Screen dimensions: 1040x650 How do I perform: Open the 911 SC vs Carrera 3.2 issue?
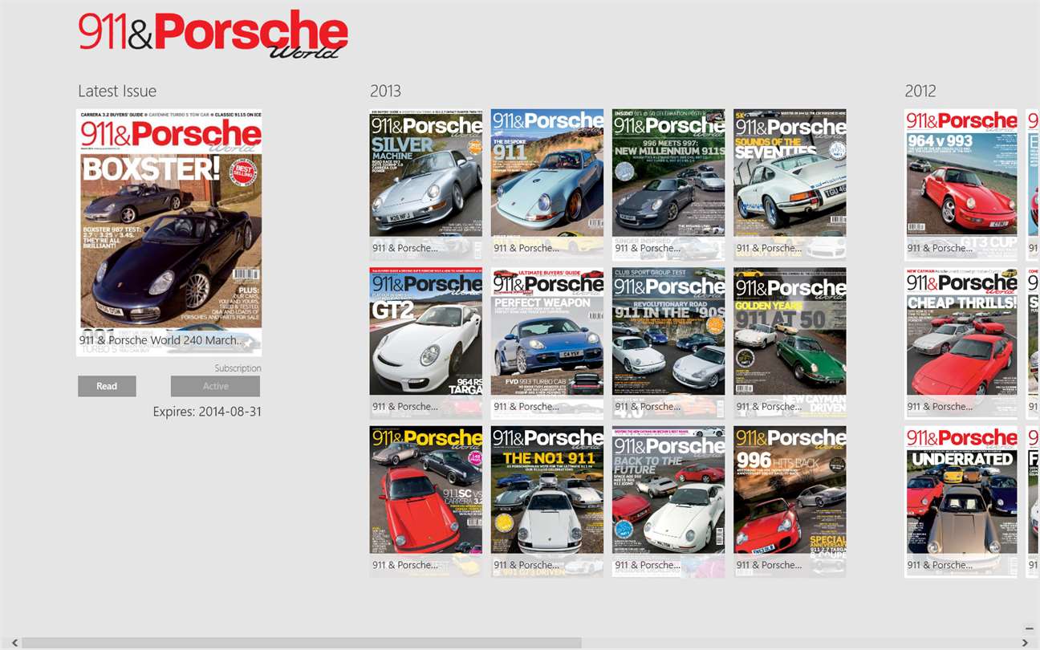pyautogui.click(x=426, y=501)
